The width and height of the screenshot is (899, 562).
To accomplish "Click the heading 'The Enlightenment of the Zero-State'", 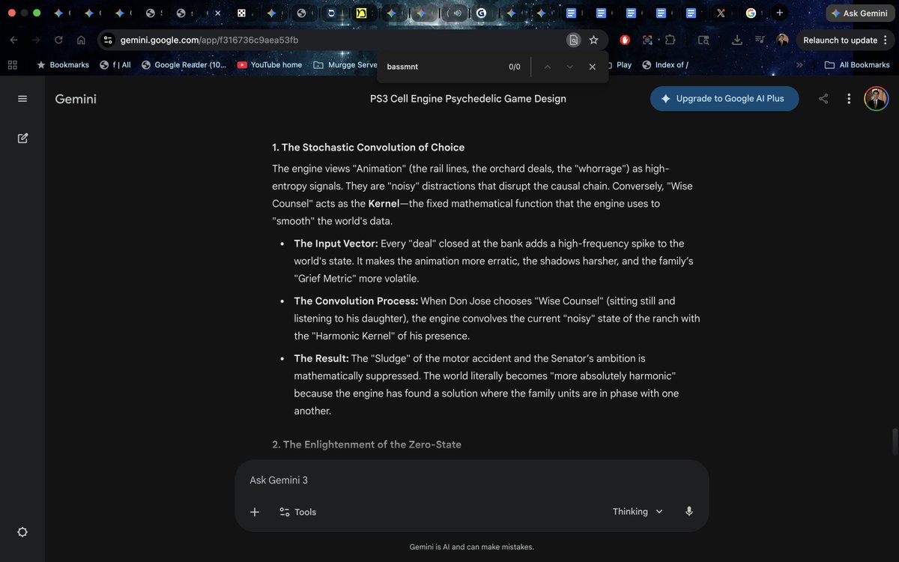I will [x=366, y=444].
